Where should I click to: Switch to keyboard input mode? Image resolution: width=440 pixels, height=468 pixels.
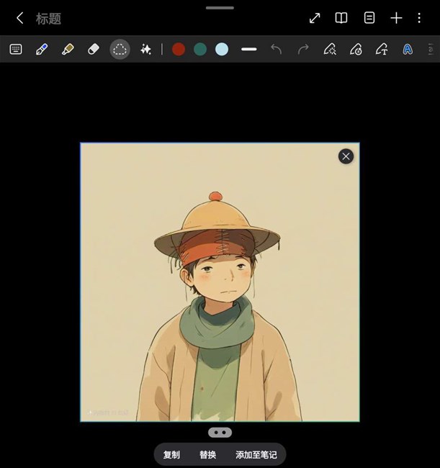(x=16, y=49)
